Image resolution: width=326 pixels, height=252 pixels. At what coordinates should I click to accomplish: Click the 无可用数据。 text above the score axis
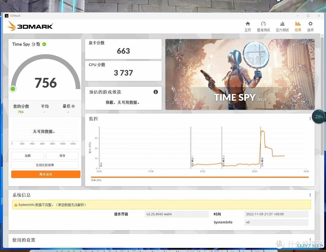tap(44, 132)
